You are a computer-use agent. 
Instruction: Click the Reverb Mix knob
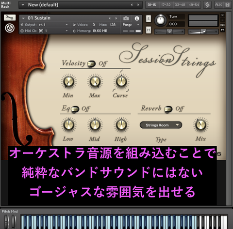200,125
